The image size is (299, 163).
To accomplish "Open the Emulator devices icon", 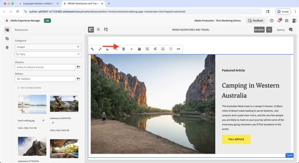I will click(x=106, y=29).
